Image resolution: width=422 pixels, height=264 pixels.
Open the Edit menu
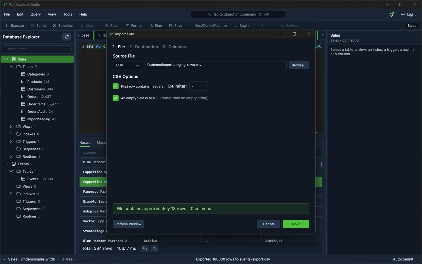(20, 14)
